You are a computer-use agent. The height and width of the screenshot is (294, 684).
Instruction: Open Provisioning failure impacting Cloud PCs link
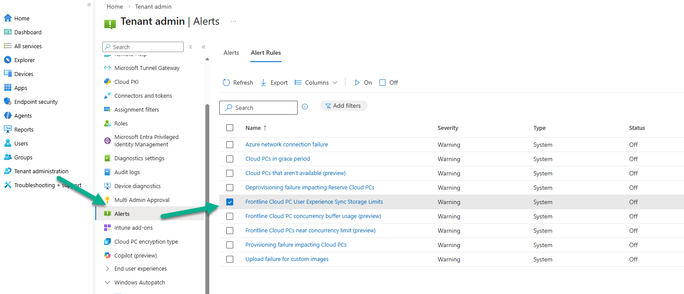296,245
